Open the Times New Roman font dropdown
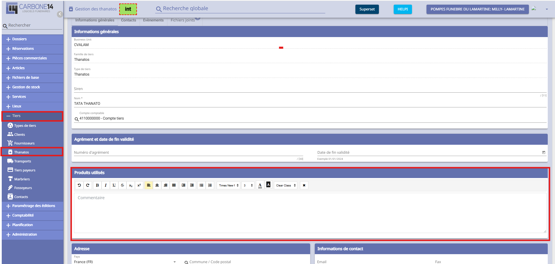Image resolution: width=555 pixels, height=264 pixels. pyautogui.click(x=228, y=185)
